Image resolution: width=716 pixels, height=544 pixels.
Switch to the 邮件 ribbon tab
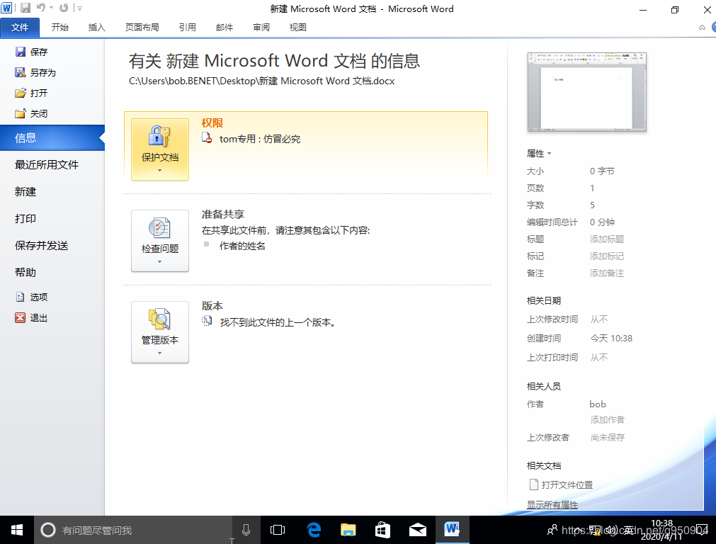pyautogui.click(x=225, y=28)
